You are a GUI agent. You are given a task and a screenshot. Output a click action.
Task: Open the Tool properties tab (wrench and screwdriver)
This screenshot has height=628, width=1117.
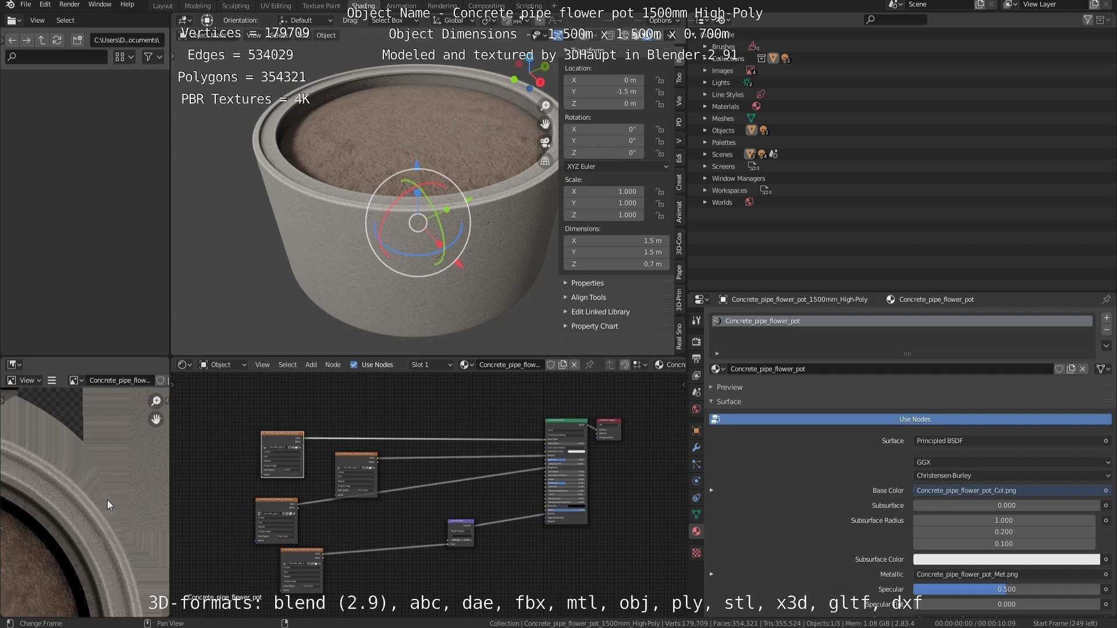point(696,320)
